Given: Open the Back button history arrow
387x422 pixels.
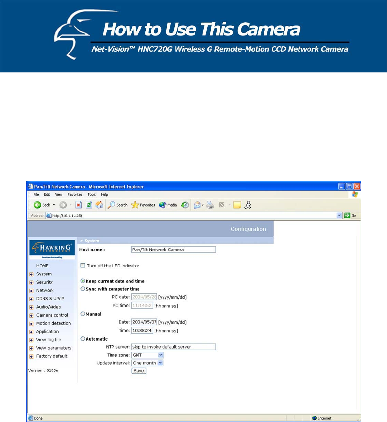Looking at the screenshot, I should [x=54, y=205].
